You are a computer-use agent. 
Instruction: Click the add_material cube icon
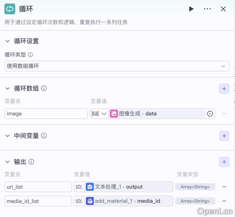pyautogui.click(x=90, y=201)
